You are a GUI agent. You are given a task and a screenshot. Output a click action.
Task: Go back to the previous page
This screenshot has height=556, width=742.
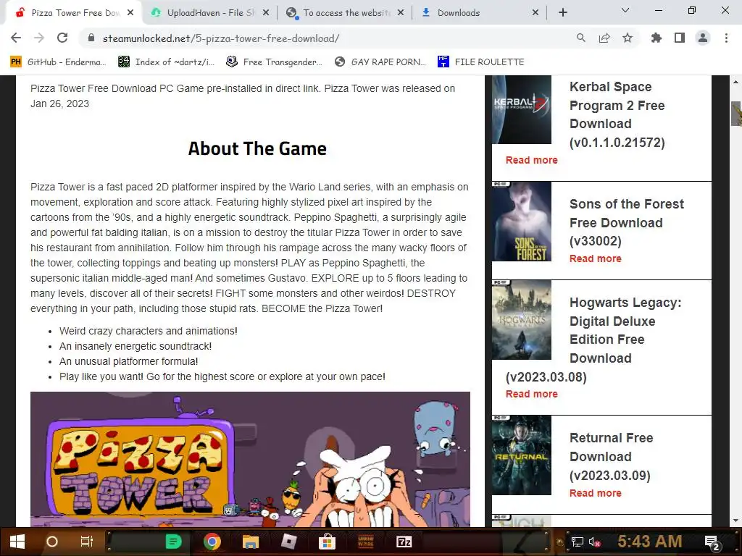[x=16, y=38]
